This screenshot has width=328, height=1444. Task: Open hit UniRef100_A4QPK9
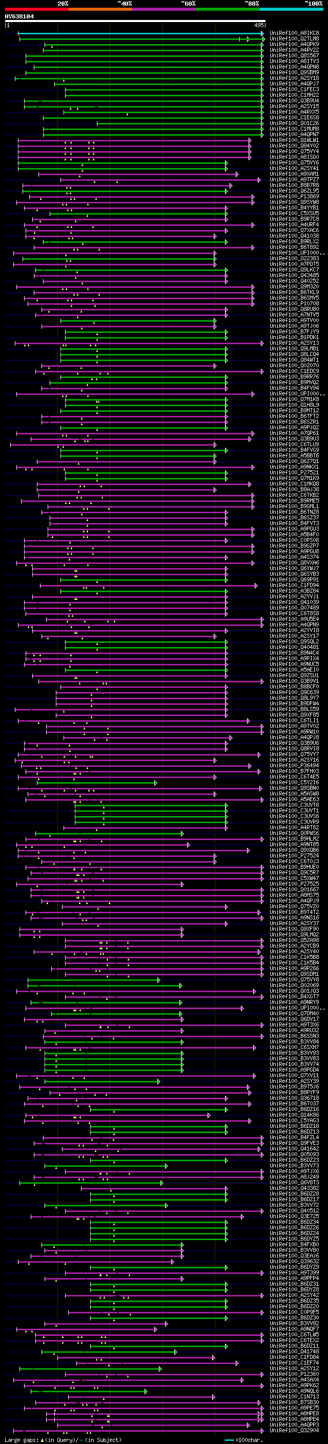point(294,44)
